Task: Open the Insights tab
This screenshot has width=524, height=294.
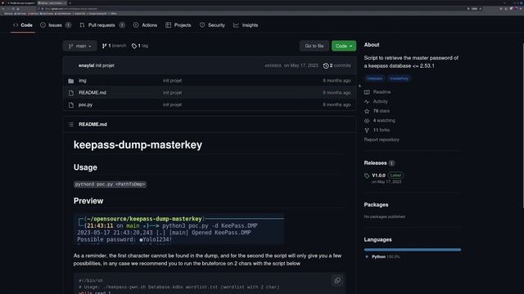Action: pyautogui.click(x=246, y=25)
